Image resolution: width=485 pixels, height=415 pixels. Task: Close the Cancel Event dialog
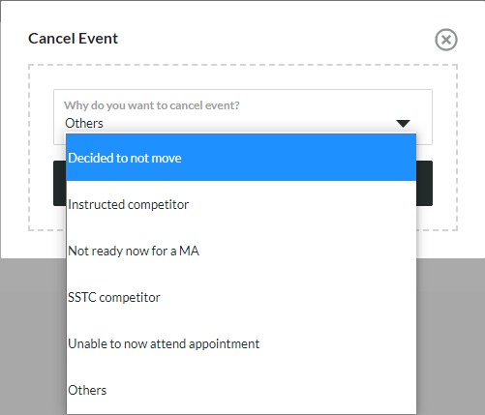(x=446, y=40)
